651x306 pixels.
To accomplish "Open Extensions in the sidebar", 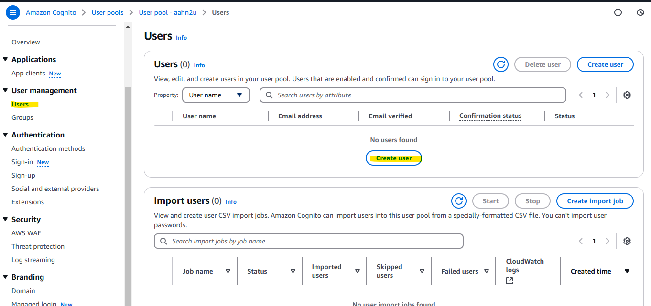I will coord(28,202).
